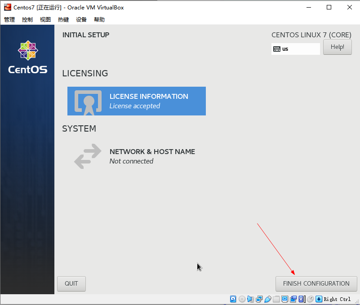
Task: Click the QUIT button
Action: pyautogui.click(x=71, y=283)
